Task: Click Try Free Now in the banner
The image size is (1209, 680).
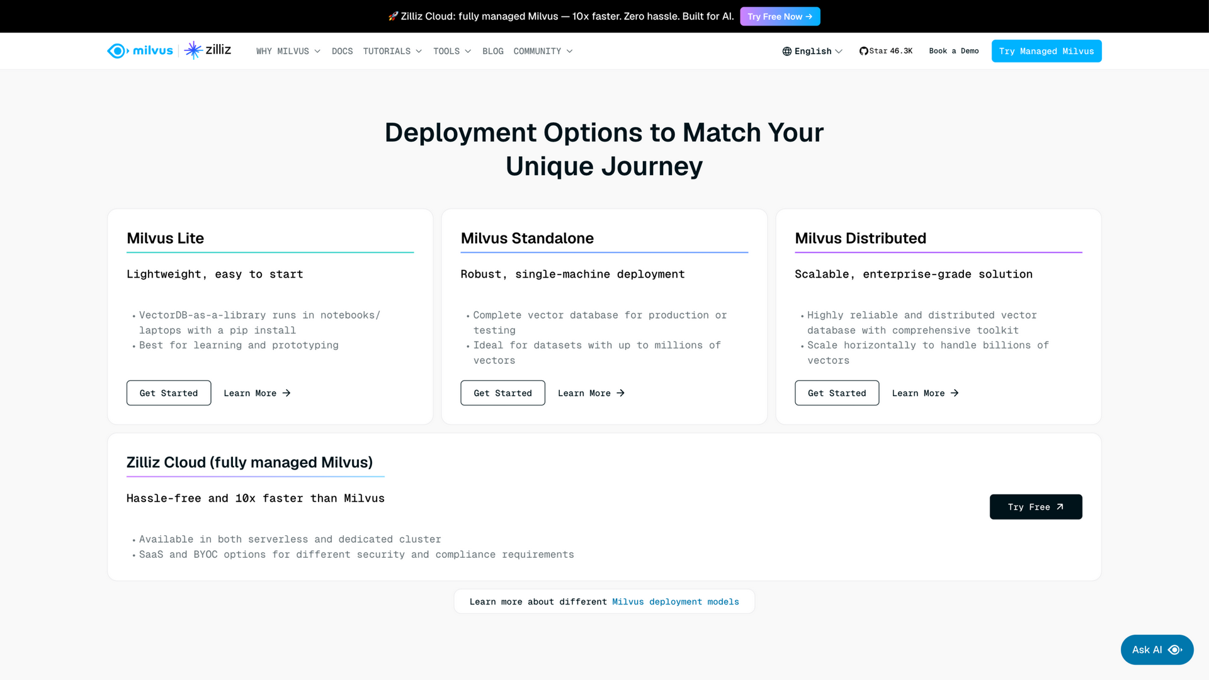Action: pyautogui.click(x=780, y=16)
